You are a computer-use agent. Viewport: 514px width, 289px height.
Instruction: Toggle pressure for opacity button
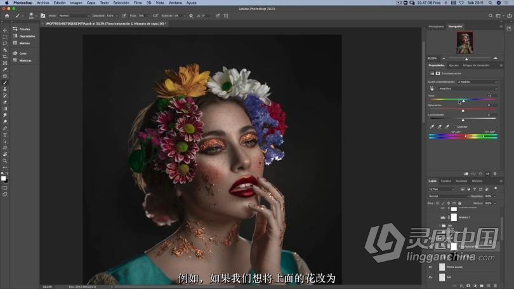point(124,15)
